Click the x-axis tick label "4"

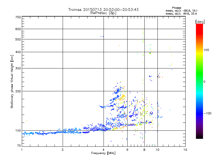pyautogui.click(x=104, y=150)
